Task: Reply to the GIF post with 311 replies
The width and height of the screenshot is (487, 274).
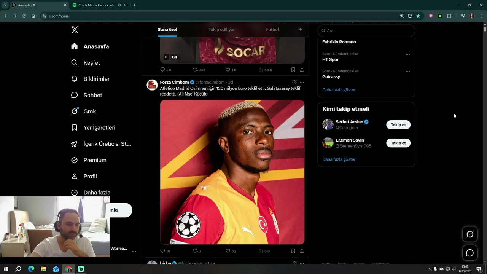Action: [x=166, y=70]
